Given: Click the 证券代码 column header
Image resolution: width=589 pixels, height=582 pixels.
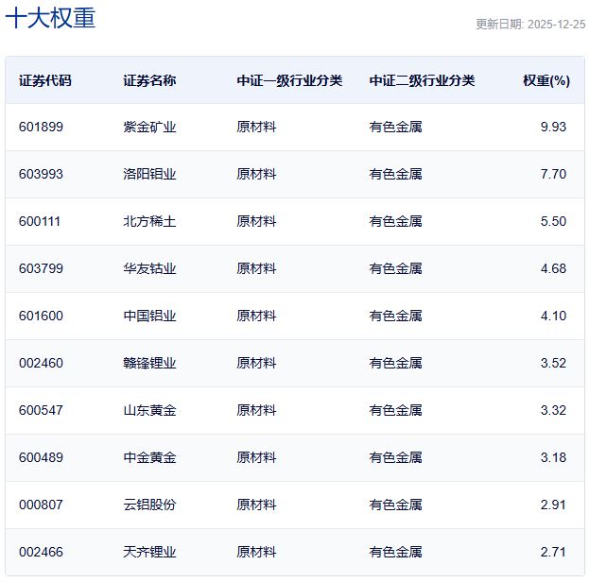Looking at the screenshot, I should 44,80.
